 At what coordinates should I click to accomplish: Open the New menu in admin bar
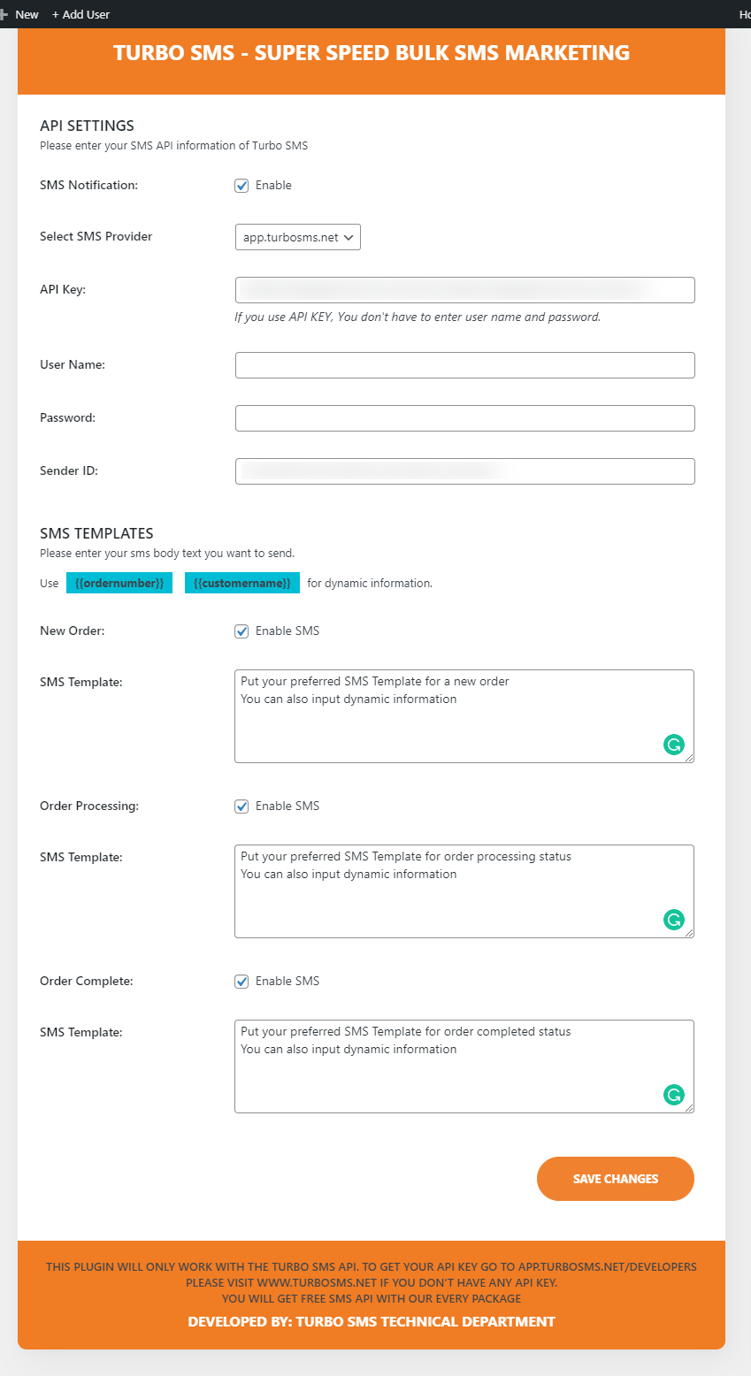[x=27, y=14]
